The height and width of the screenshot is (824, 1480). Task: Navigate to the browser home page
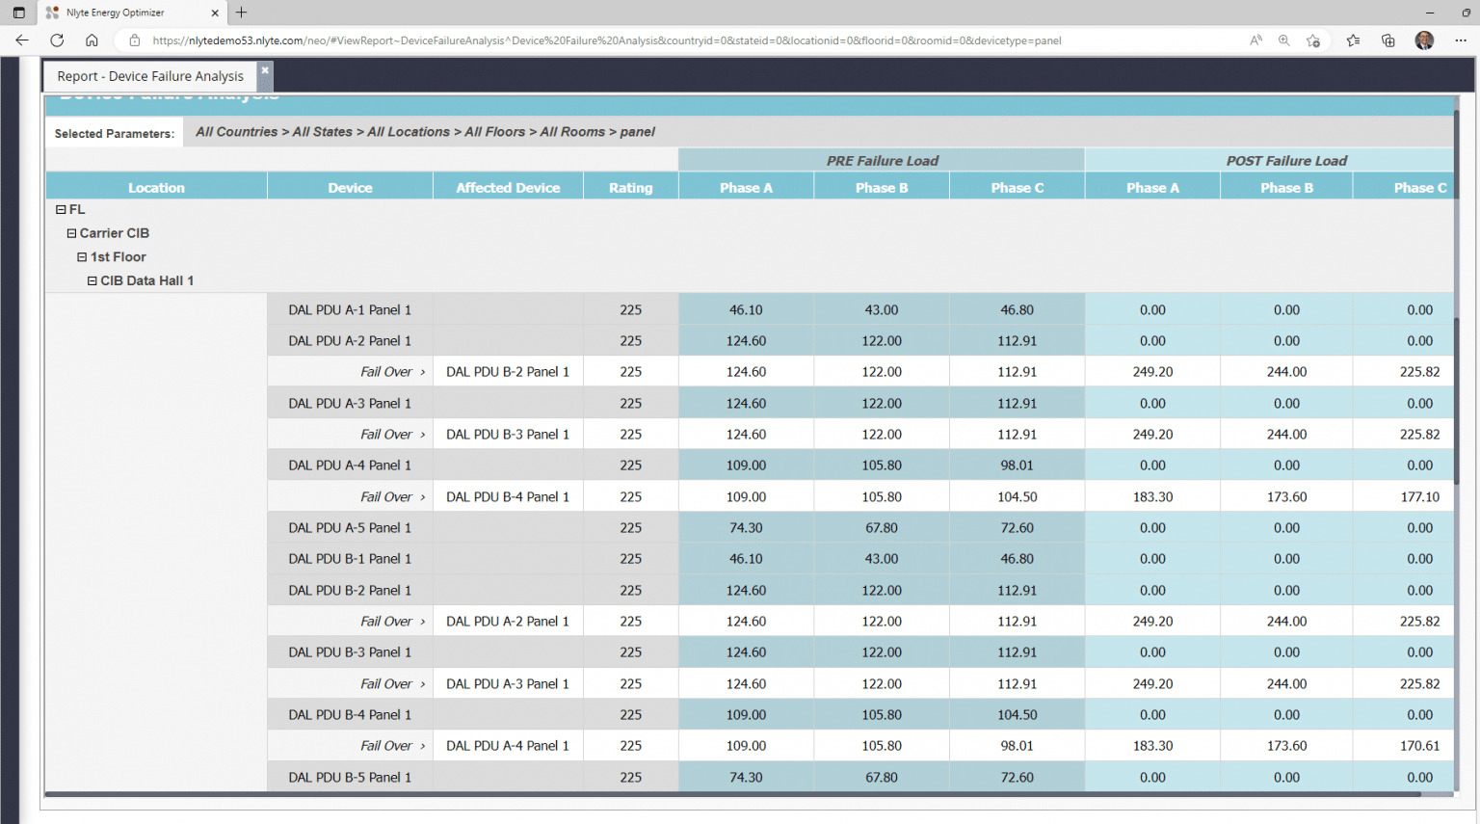click(92, 40)
